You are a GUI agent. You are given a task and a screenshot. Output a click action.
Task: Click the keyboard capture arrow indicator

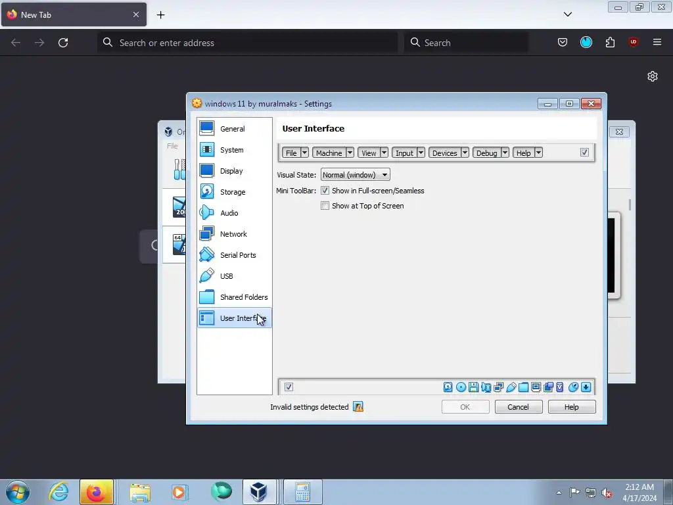tap(586, 387)
